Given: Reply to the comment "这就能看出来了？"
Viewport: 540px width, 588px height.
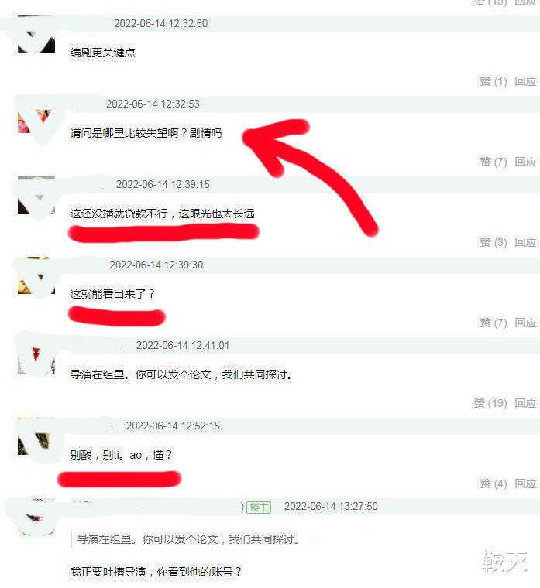Looking at the screenshot, I should (x=525, y=323).
